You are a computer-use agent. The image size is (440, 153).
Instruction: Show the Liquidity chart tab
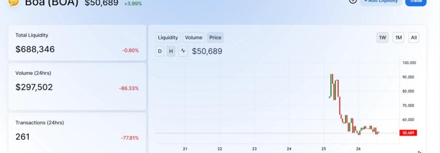point(168,37)
